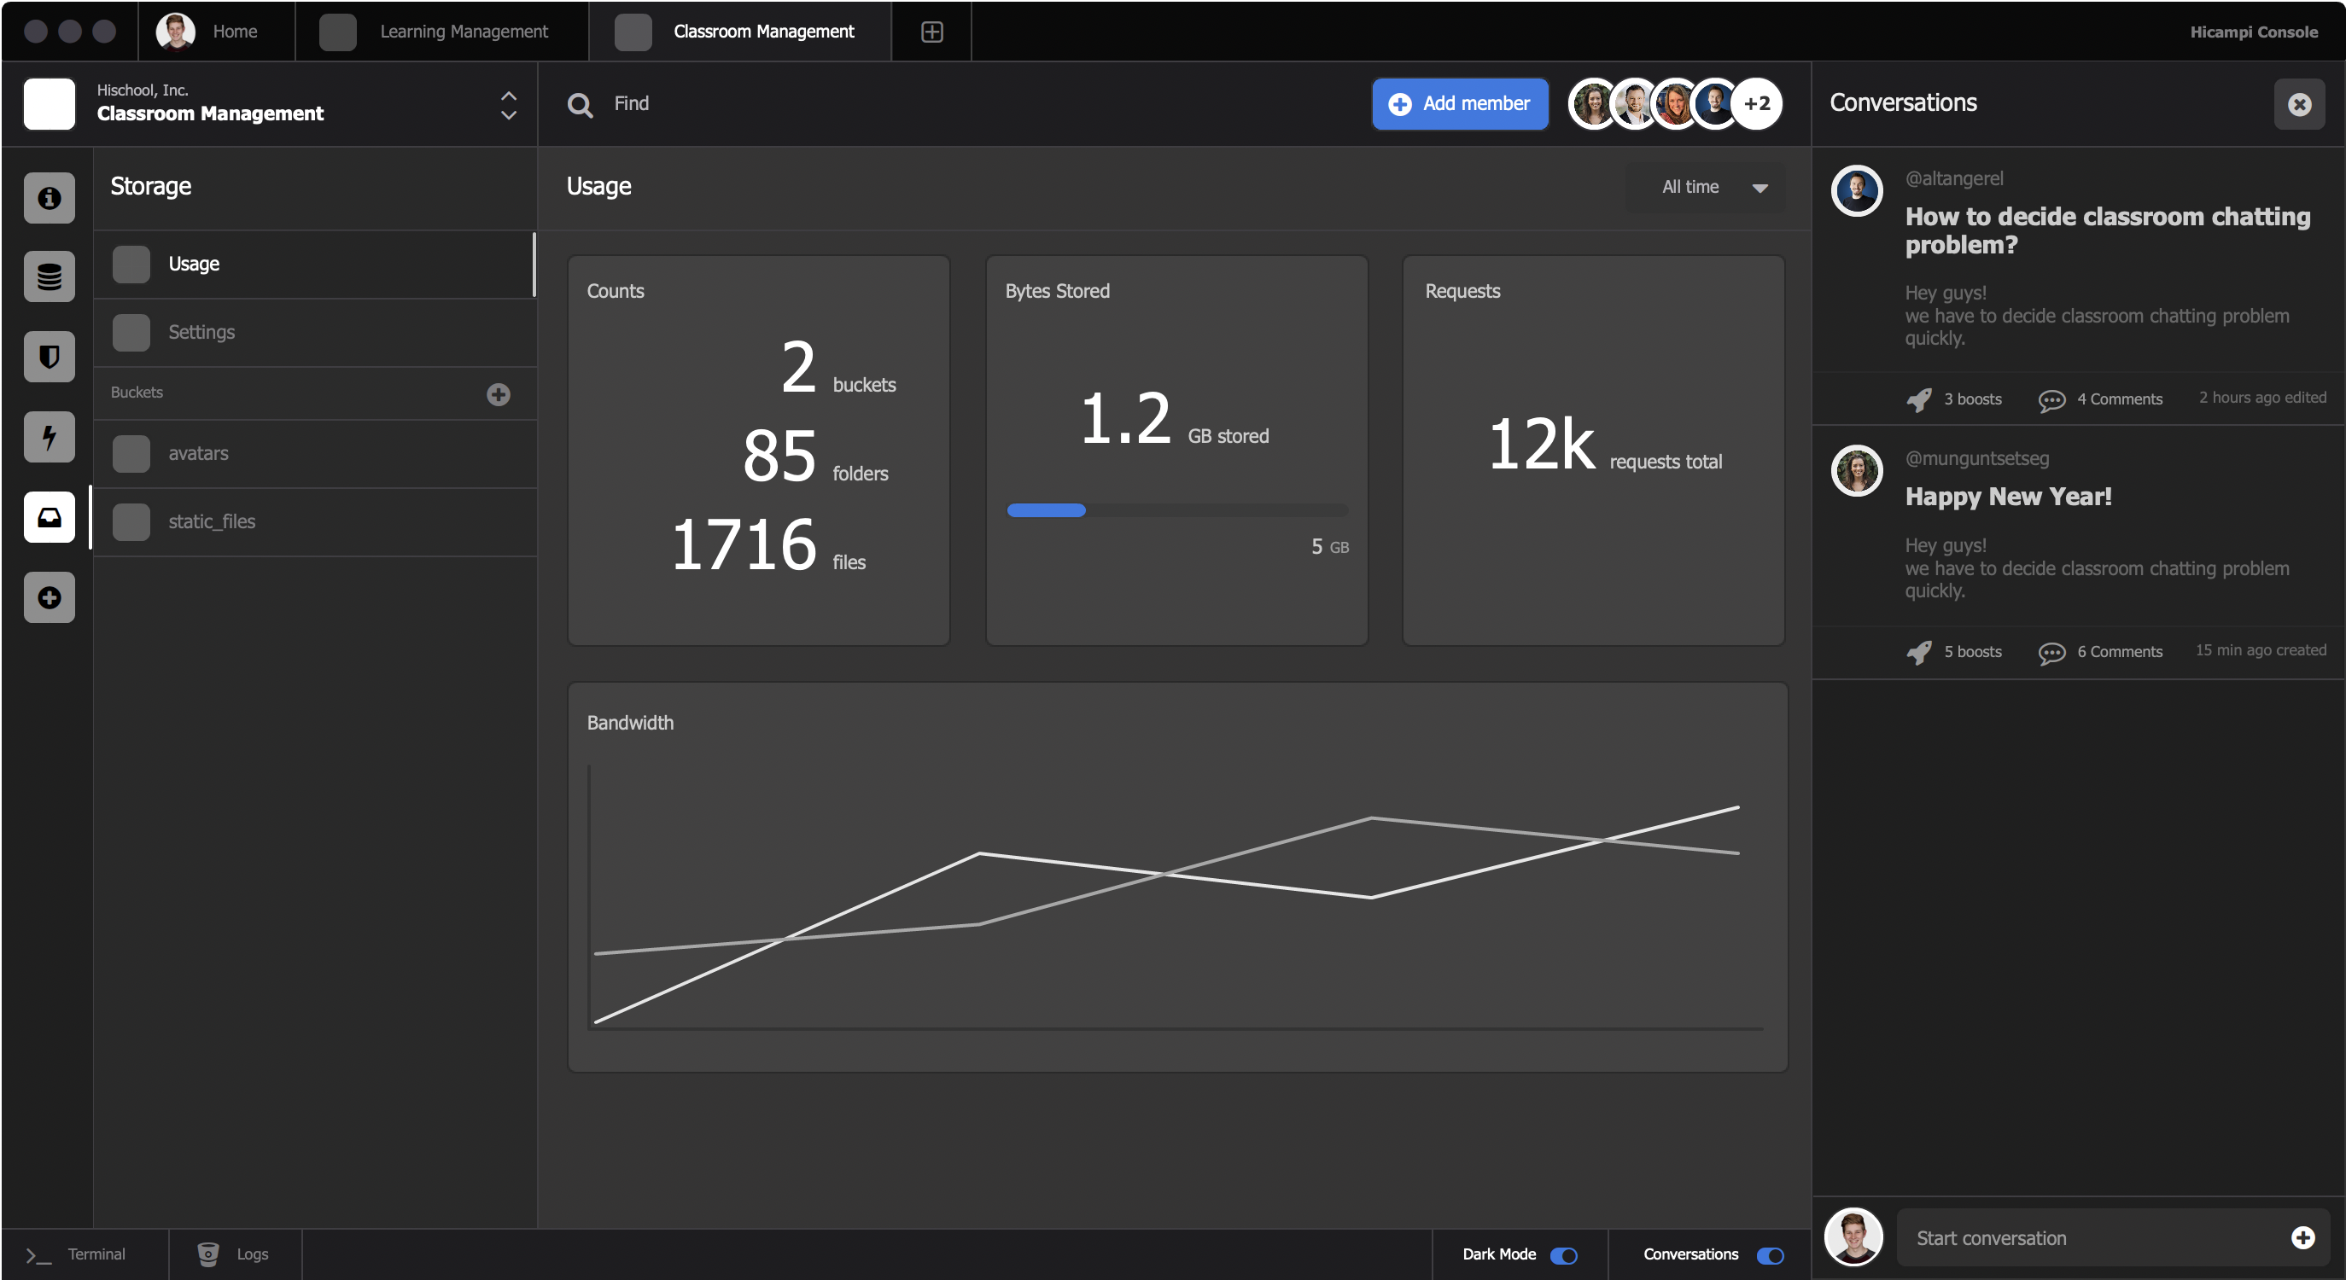Open the lightning bolt functions icon
The width and height of the screenshot is (2346, 1280).
pos(50,436)
